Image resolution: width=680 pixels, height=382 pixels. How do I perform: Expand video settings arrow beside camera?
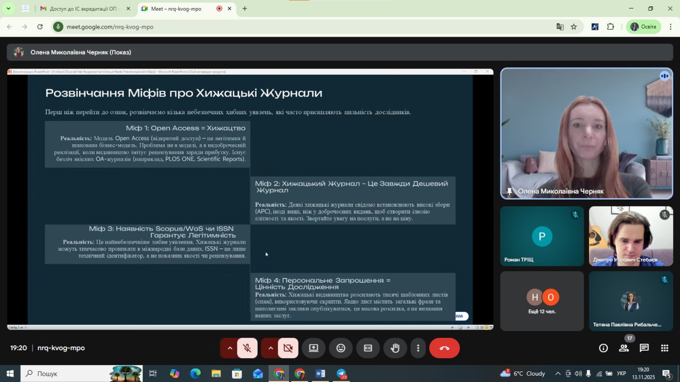(x=270, y=348)
